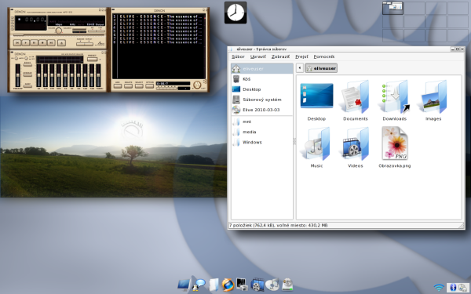The image size is (471, 294).
Task: Select eliveuser home in the sidebar
Action: (x=262, y=69)
